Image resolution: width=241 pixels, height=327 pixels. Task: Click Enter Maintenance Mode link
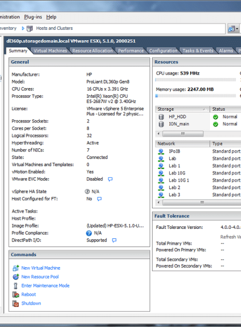point(45,286)
